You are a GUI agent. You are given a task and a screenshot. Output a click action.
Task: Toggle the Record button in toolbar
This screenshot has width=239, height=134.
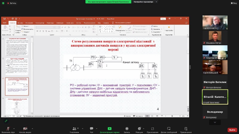click(127, 129)
